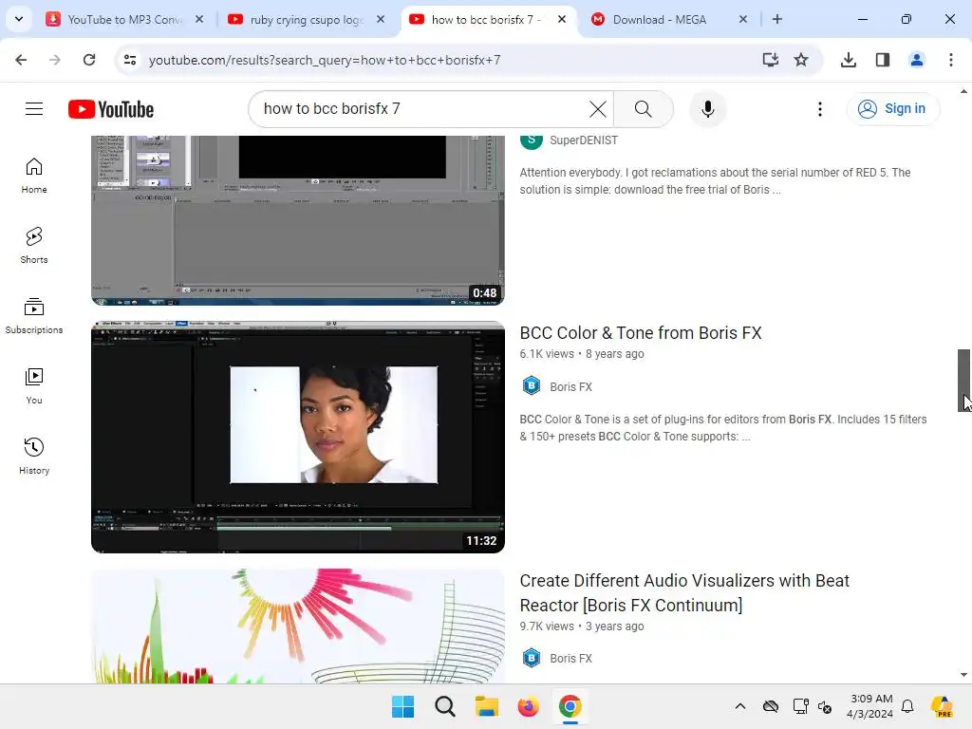Screen dimensions: 972x729
Task: Click the BCC Color & Tone description text
Action: (722, 428)
